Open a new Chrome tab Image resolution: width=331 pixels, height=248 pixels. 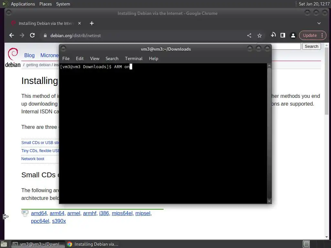91,23
